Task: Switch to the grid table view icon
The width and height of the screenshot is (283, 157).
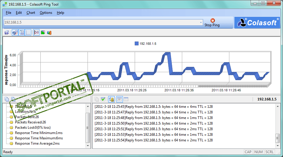Action: [x=126, y=99]
